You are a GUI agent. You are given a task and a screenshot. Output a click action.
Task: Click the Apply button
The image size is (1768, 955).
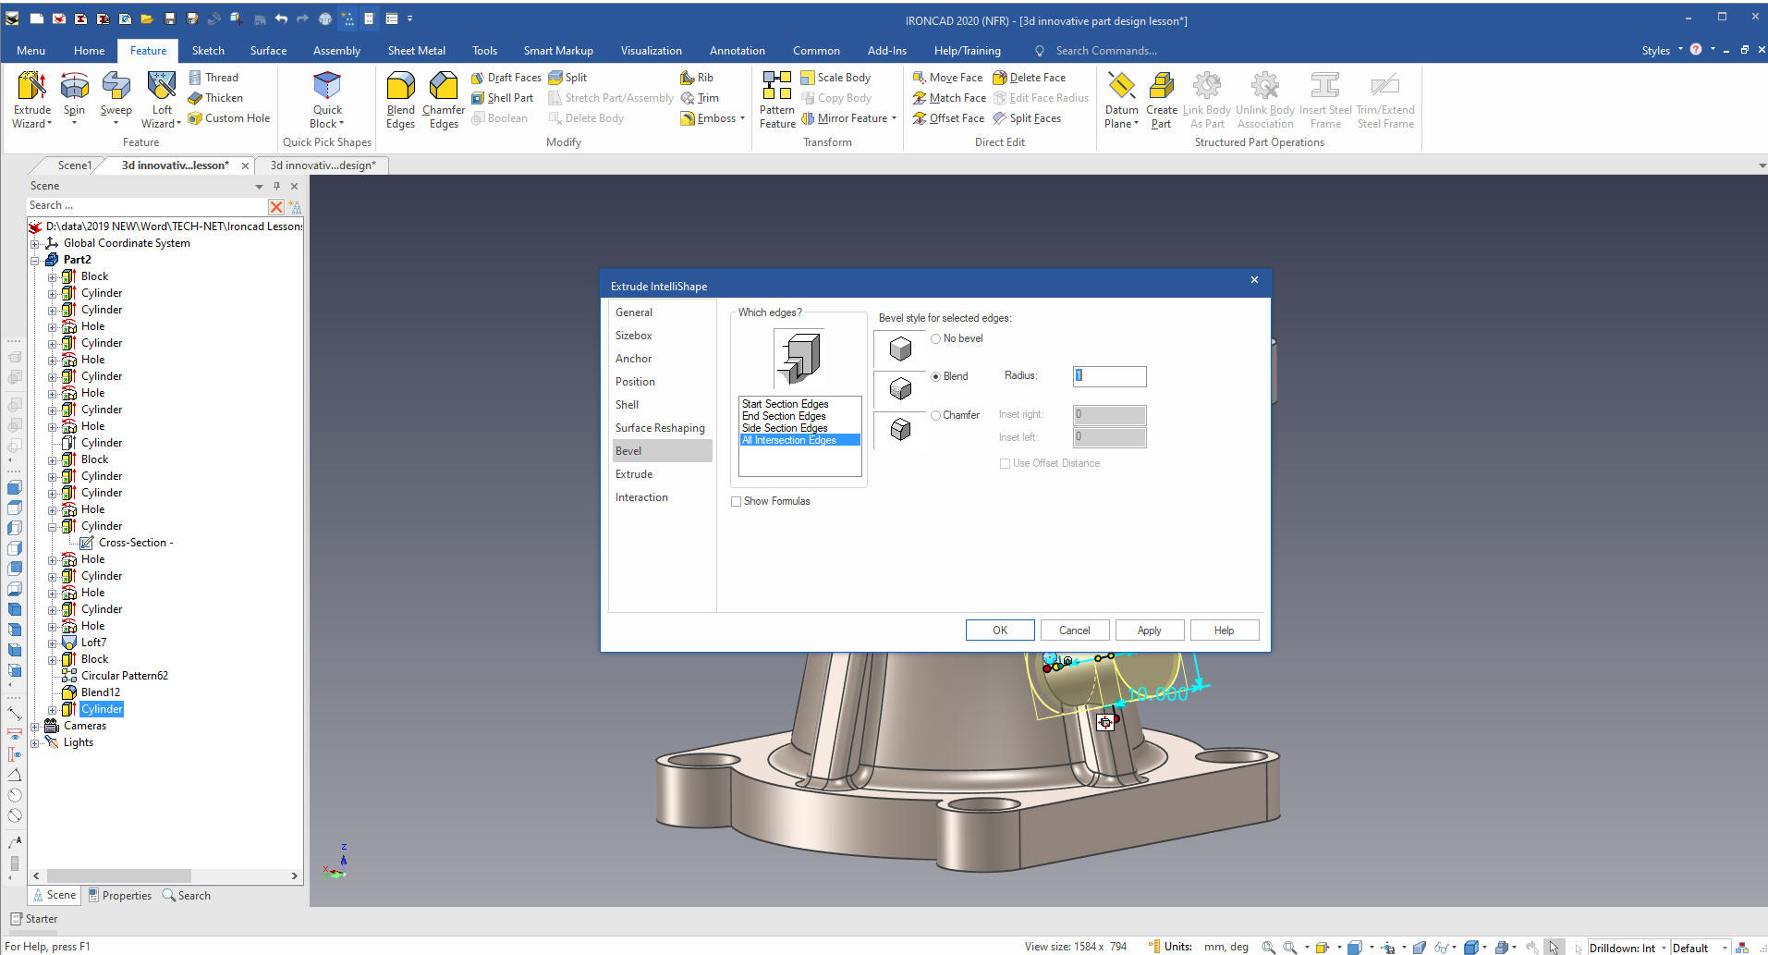(x=1149, y=631)
